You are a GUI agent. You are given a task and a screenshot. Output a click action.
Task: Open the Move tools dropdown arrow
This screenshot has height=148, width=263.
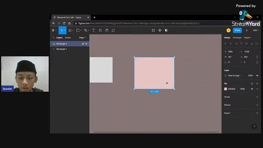click(x=65, y=30)
